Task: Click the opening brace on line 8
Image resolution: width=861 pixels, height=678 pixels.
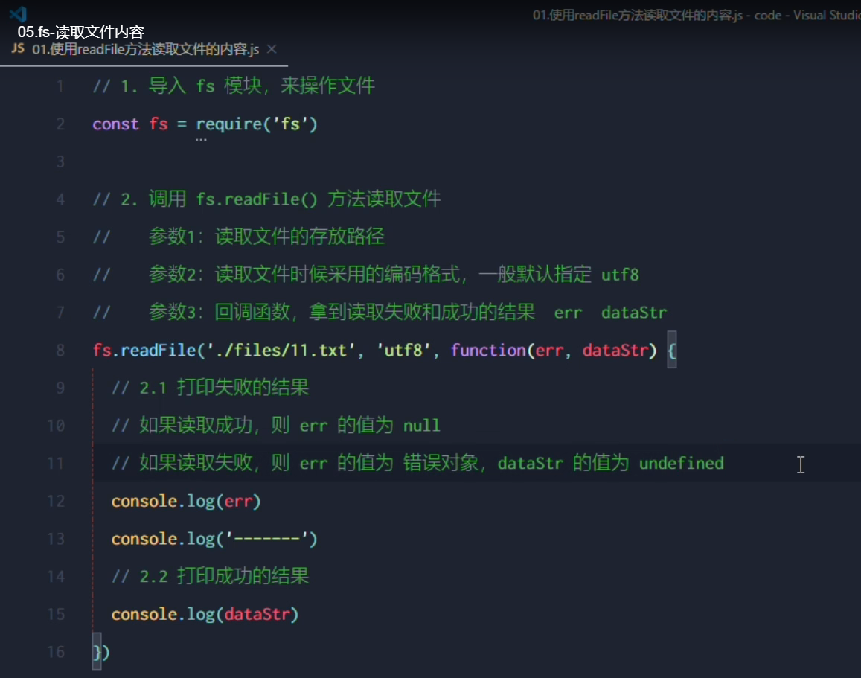Action: (x=671, y=350)
